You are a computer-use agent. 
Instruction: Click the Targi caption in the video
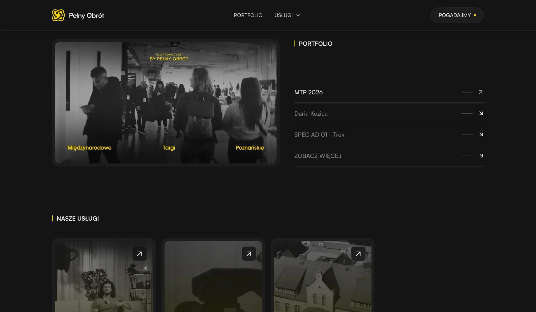click(x=169, y=148)
